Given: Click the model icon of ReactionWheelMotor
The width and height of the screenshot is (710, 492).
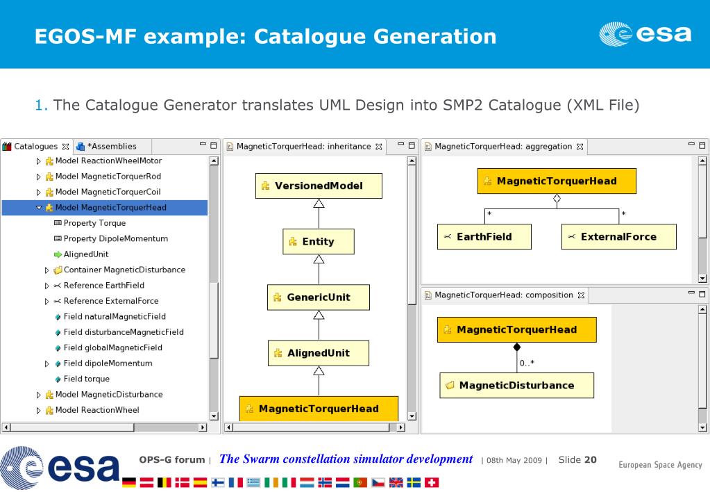Looking at the screenshot, I should pyautogui.click(x=49, y=161).
